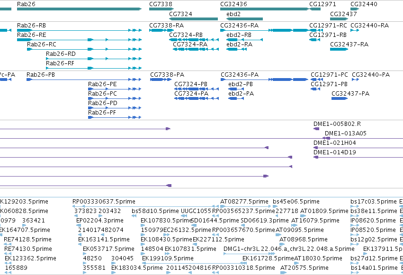This screenshot has width=403, height=275.
Task: Select transcript CG32436-RA
Action: (x=239, y=26)
